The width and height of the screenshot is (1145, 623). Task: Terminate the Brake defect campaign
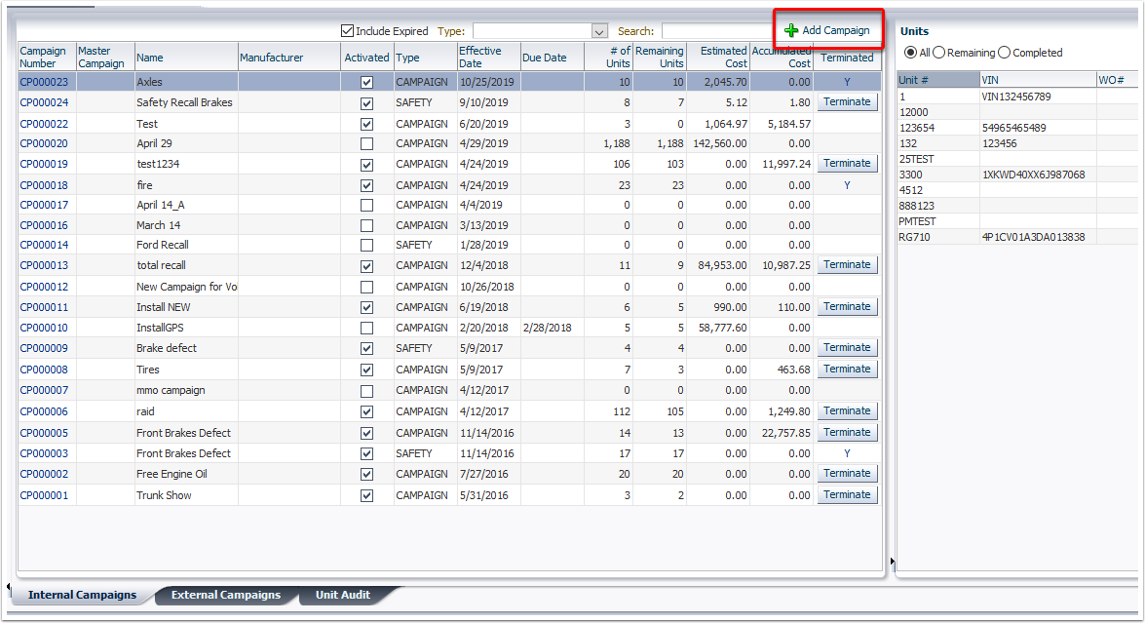pyautogui.click(x=847, y=348)
